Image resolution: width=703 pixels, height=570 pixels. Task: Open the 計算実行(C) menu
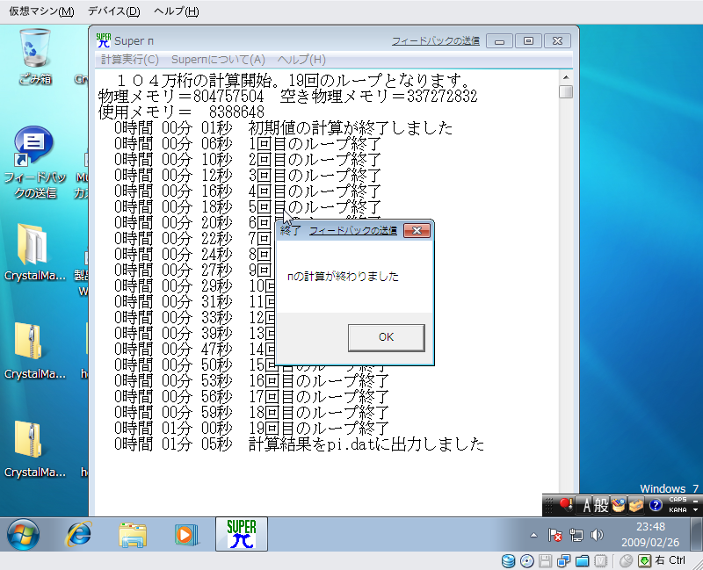129,60
